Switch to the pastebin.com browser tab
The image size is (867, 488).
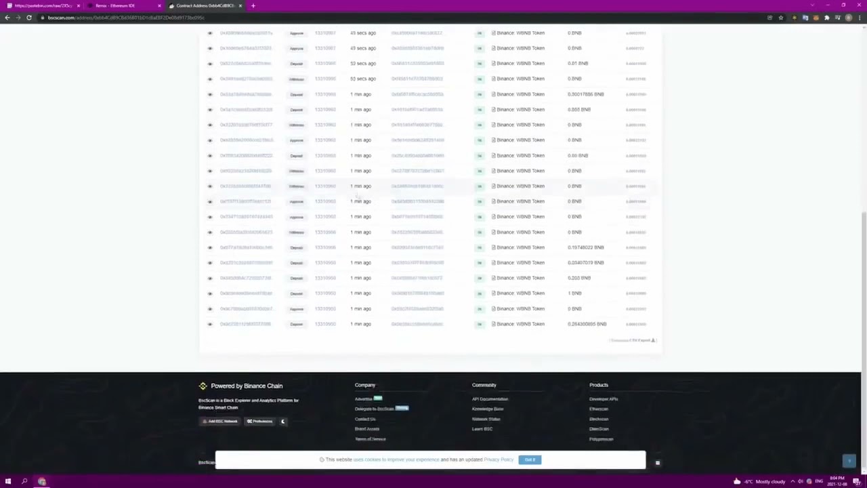tap(42, 5)
